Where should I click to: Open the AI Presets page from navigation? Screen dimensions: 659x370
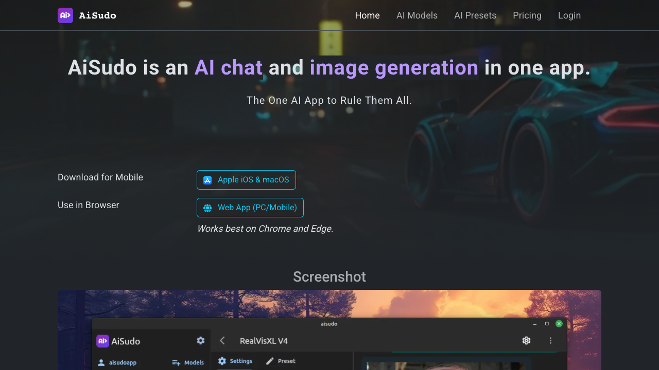pyautogui.click(x=475, y=15)
